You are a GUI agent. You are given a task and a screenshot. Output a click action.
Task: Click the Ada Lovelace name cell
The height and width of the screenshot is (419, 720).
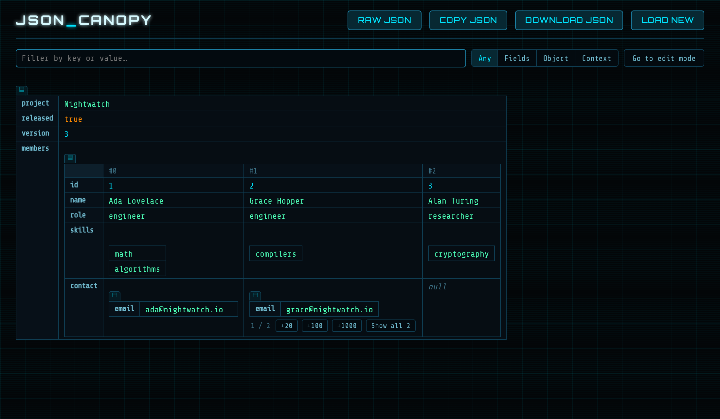[173, 201]
